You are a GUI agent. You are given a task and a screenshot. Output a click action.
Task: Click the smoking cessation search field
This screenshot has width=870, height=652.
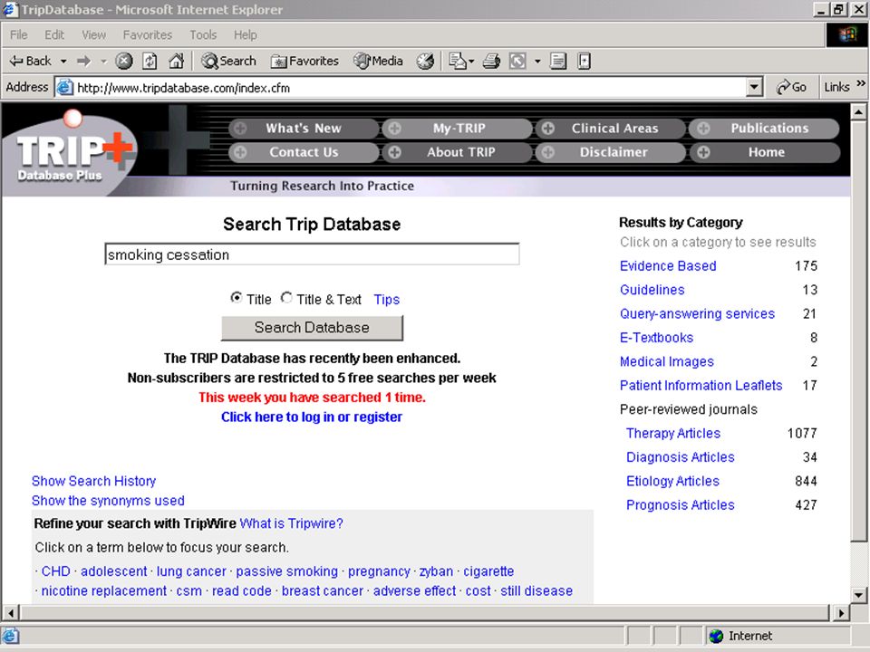click(312, 254)
